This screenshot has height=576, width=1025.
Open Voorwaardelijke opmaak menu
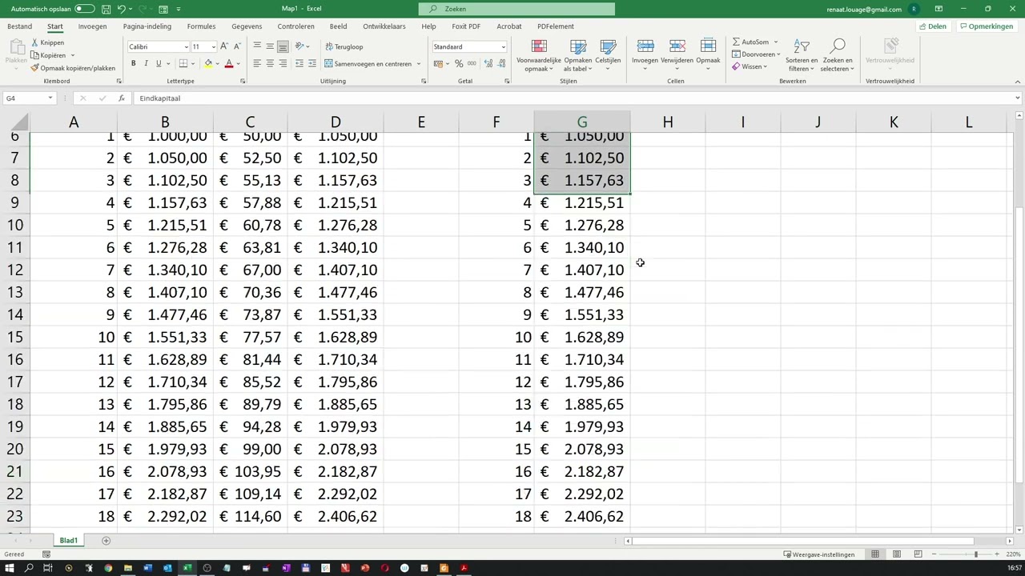click(538, 55)
